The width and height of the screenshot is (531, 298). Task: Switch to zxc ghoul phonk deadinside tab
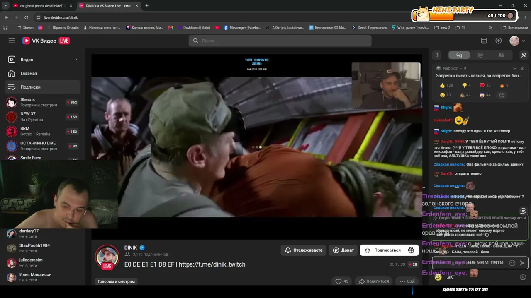(42, 6)
